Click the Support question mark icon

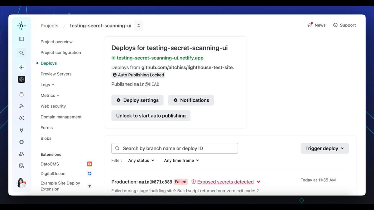[x=335, y=25]
